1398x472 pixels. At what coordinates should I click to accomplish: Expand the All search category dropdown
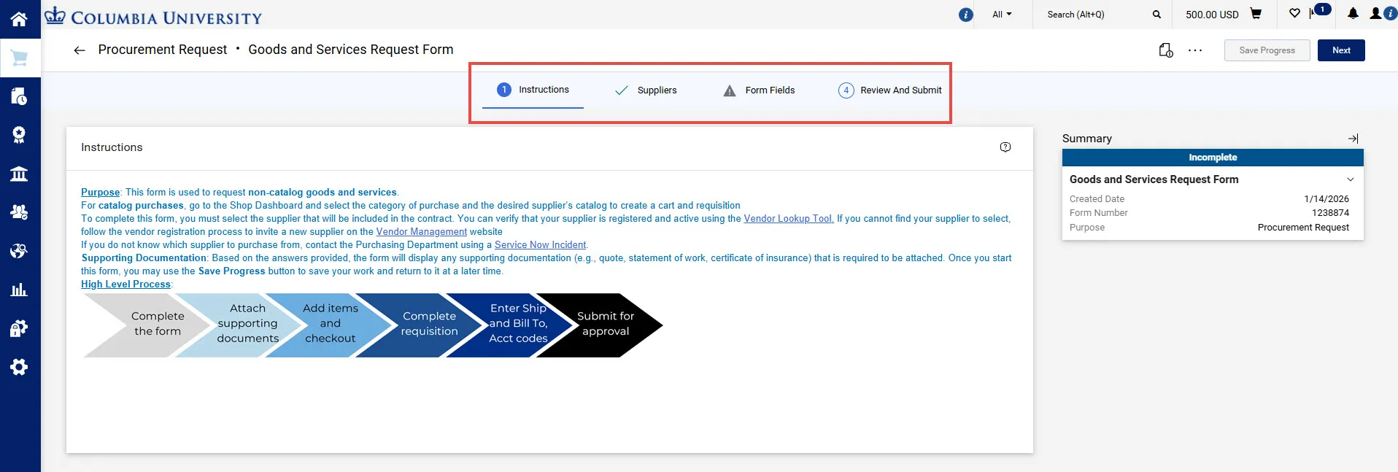tap(1002, 15)
